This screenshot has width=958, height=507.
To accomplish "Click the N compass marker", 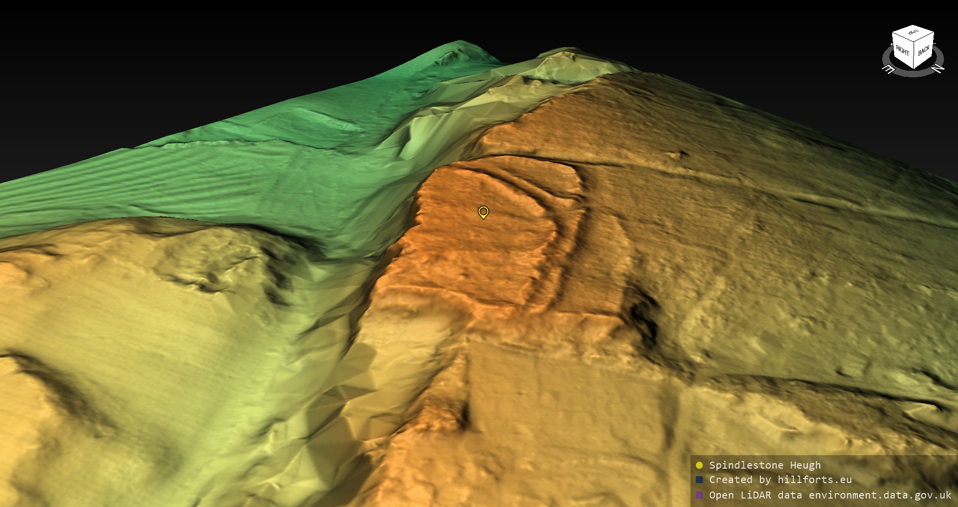I will pos(938,68).
